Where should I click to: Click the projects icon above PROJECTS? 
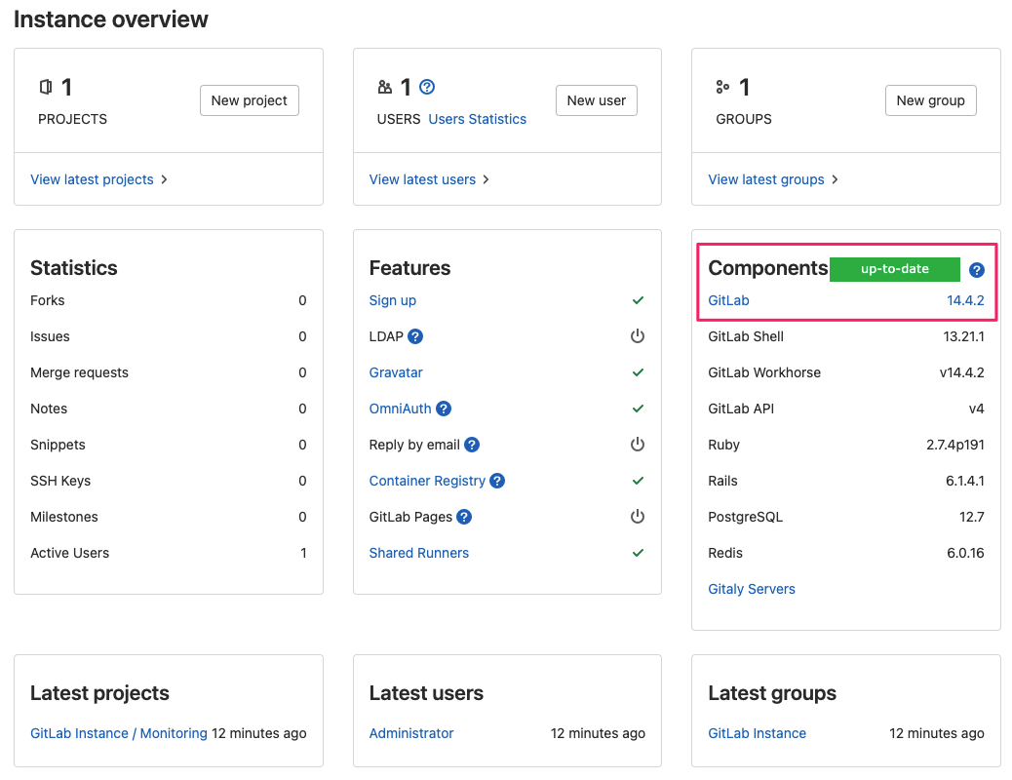point(46,87)
